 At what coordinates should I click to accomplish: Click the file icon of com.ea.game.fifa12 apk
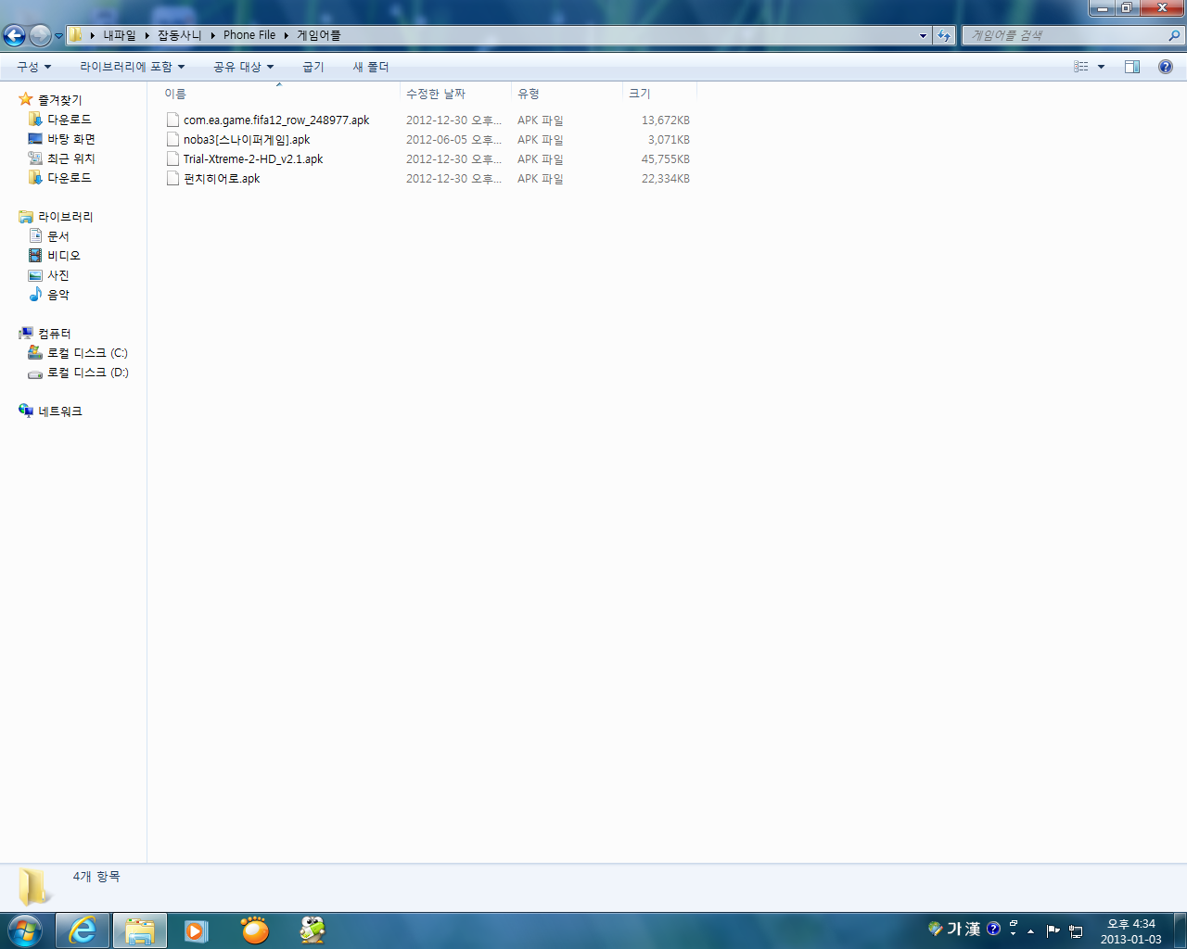(x=172, y=120)
